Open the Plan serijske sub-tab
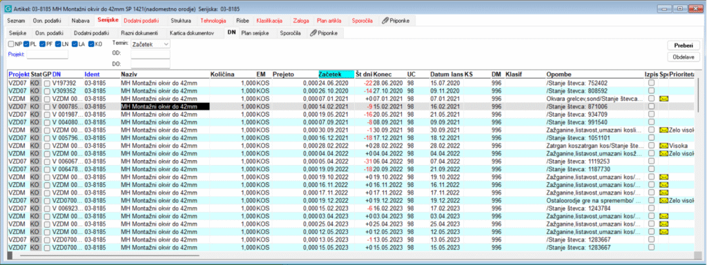 255,33
